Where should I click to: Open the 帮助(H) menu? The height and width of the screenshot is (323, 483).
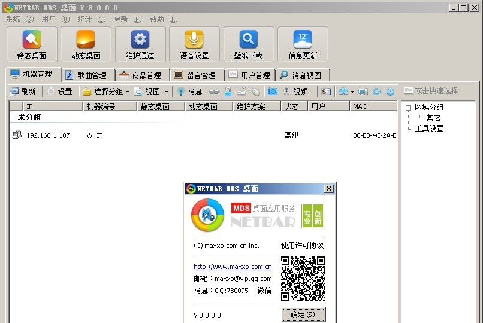pos(164,19)
